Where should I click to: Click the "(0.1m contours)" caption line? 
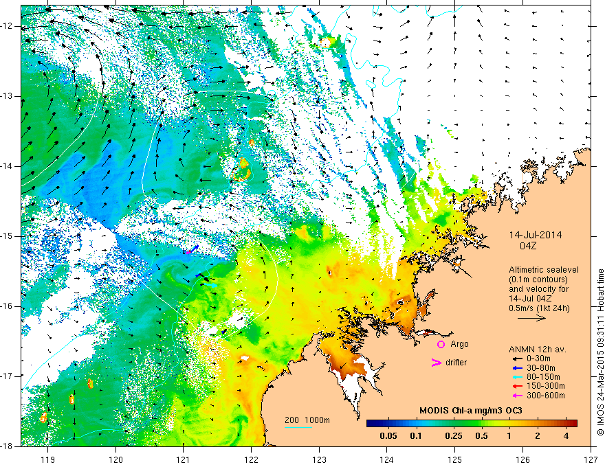(x=538, y=280)
